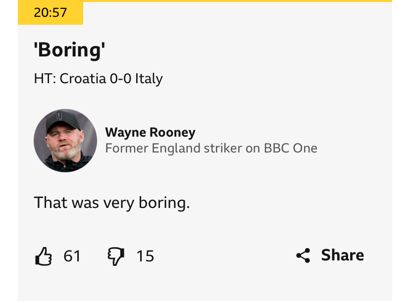The height and width of the screenshot is (303, 410).
Task: Click the word Croatia in the score line
Action: pyautogui.click(x=83, y=78)
